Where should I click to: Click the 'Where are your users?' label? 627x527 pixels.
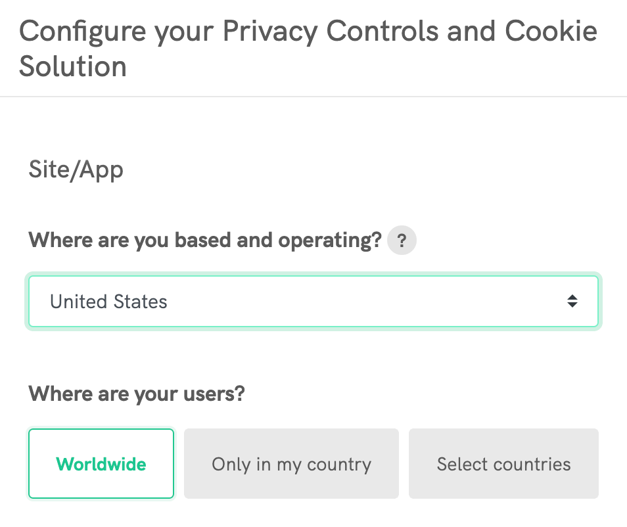(137, 394)
